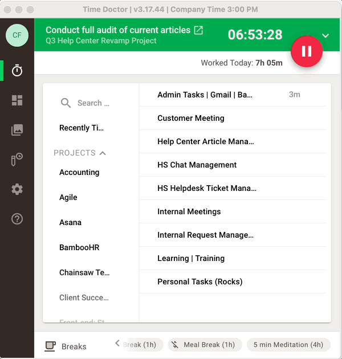Select the Client Succe... project
This screenshot has width=342, height=359.
tap(84, 297)
